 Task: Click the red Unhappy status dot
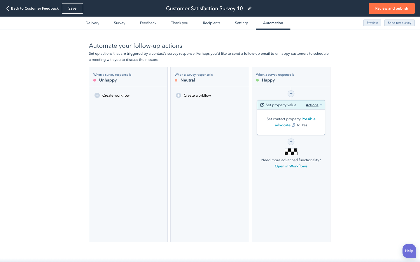95,80
